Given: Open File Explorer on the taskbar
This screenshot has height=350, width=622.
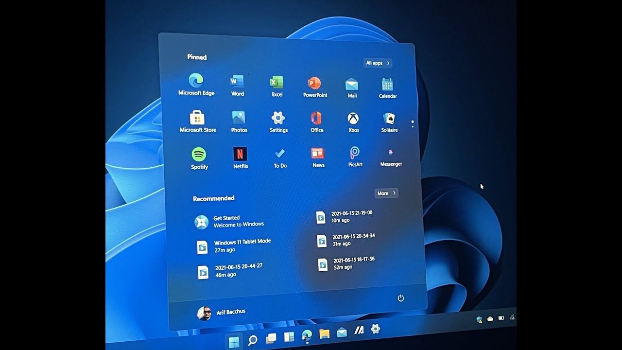Looking at the screenshot, I should pyautogui.click(x=324, y=333).
